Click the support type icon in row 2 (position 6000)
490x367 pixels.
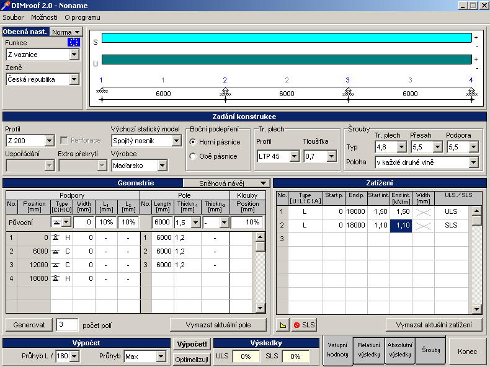point(56,252)
